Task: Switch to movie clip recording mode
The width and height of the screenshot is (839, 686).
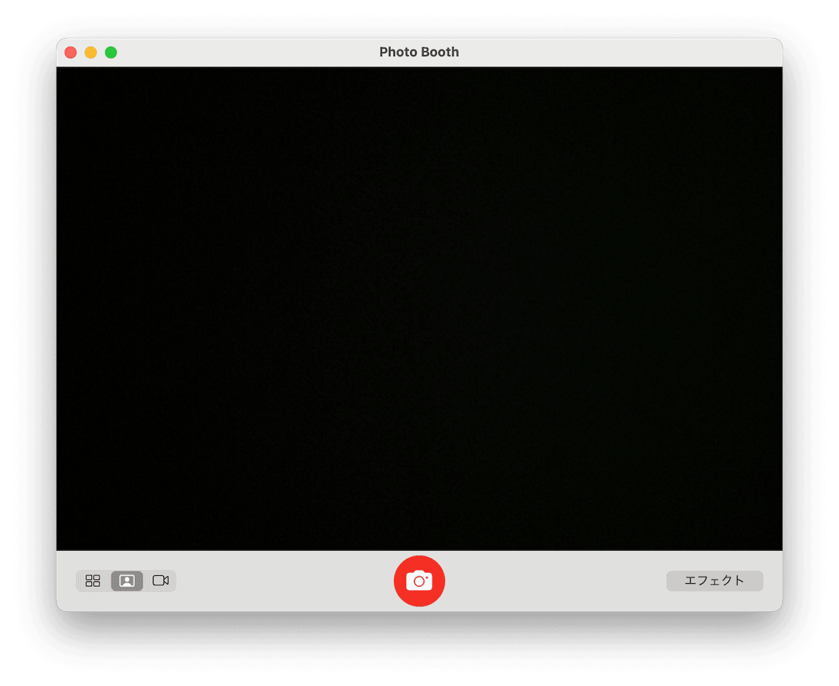Action: [x=161, y=581]
